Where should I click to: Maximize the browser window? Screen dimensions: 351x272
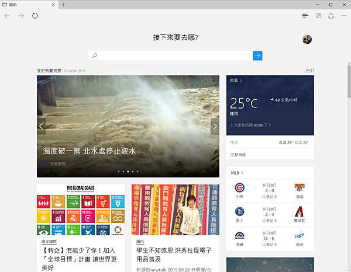click(331, 5)
